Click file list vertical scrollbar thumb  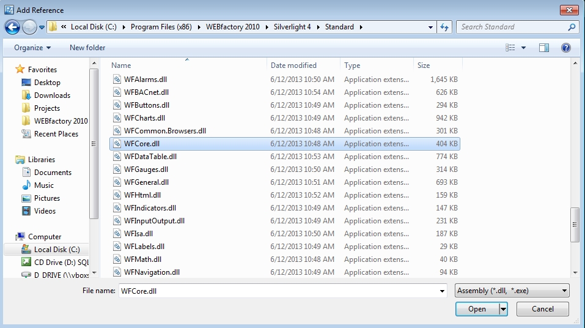point(575,225)
